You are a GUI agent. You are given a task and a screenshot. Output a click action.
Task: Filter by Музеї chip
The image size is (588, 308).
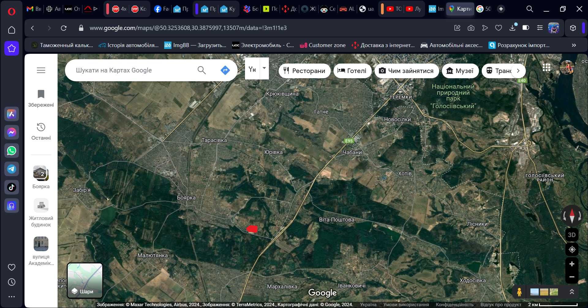pyautogui.click(x=460, y=71)
